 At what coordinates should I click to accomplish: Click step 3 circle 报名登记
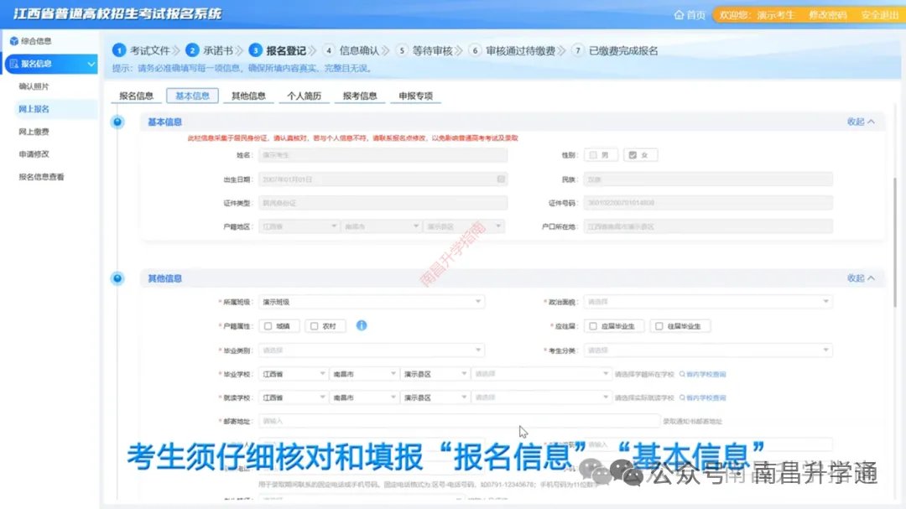coord(255,51)
